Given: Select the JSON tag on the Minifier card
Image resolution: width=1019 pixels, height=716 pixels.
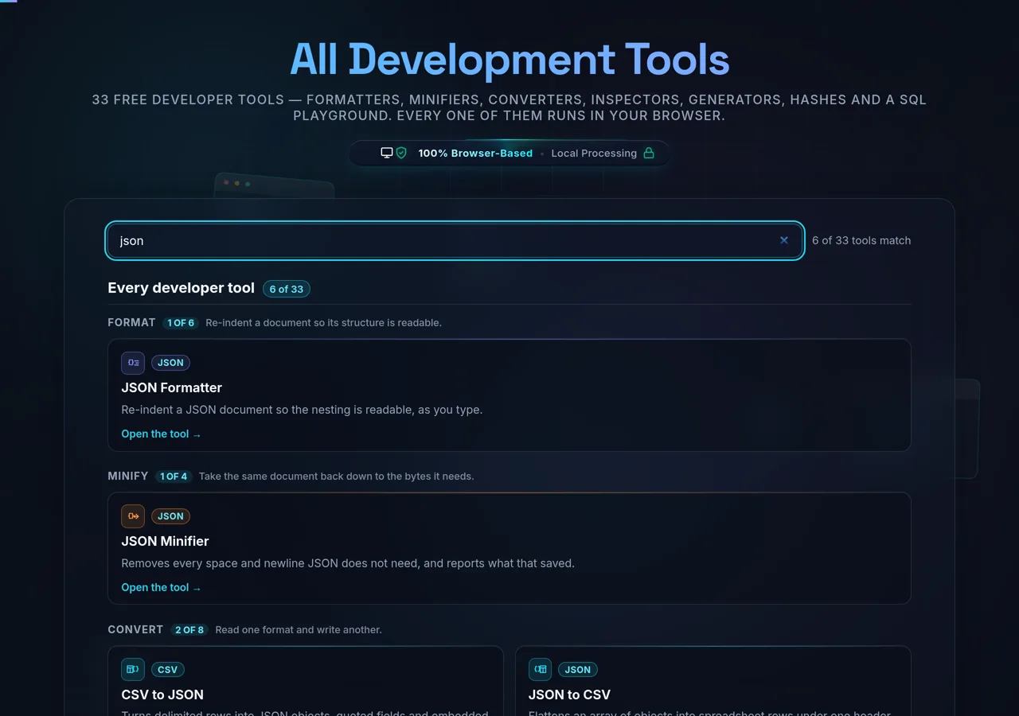Looking at the screenshot, I should [x=170, y=516].
